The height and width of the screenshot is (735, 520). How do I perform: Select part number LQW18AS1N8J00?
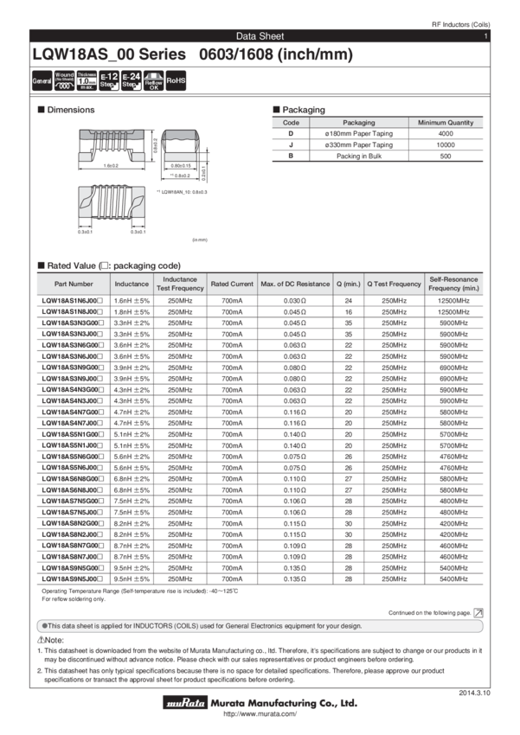72,311
